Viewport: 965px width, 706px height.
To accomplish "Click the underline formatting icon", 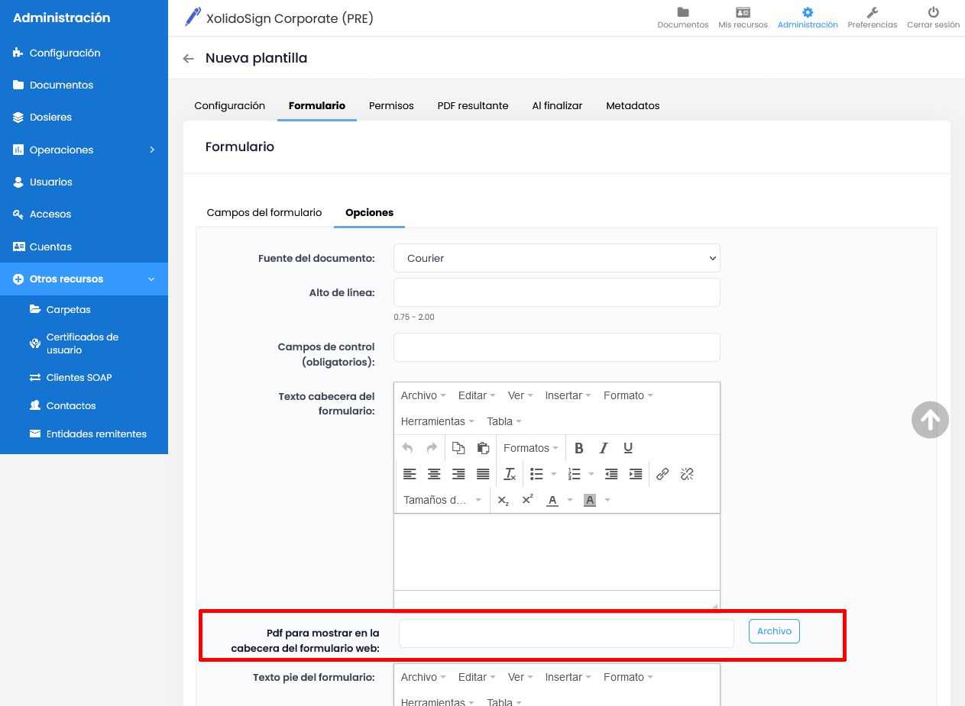I will coord(628,448).
